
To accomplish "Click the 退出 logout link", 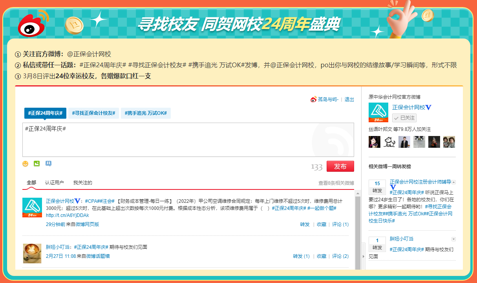I will click(x=349, y=99).
